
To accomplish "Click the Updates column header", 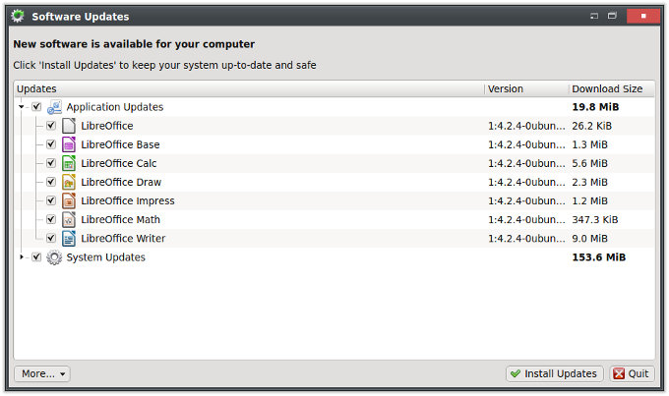I will point(246,88).
